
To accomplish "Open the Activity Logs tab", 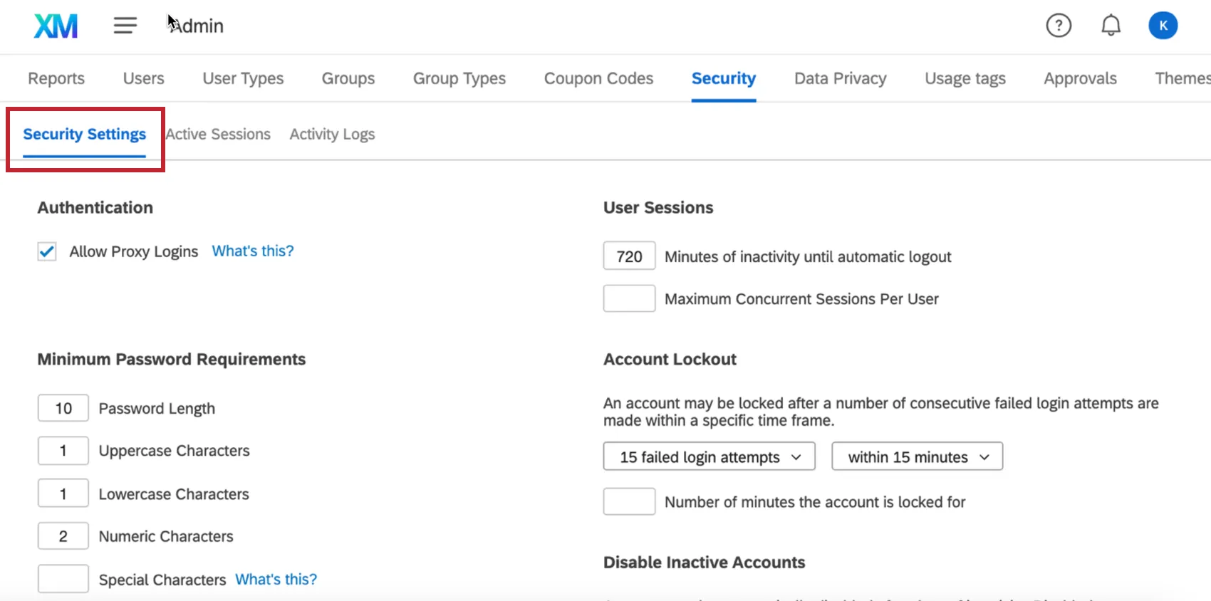I will [x=332, y=135].
